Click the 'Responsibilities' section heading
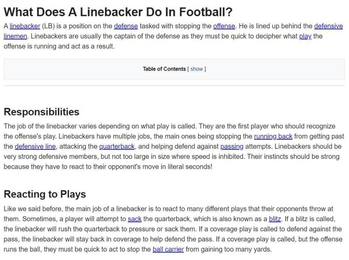 (42, 112)
